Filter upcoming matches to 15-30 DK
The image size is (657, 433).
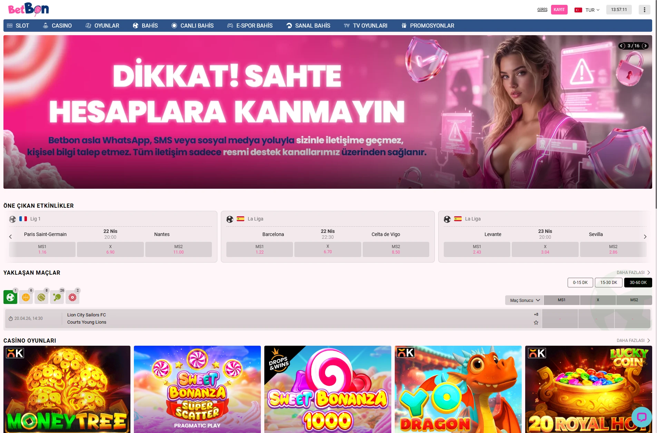pos(609,283)
